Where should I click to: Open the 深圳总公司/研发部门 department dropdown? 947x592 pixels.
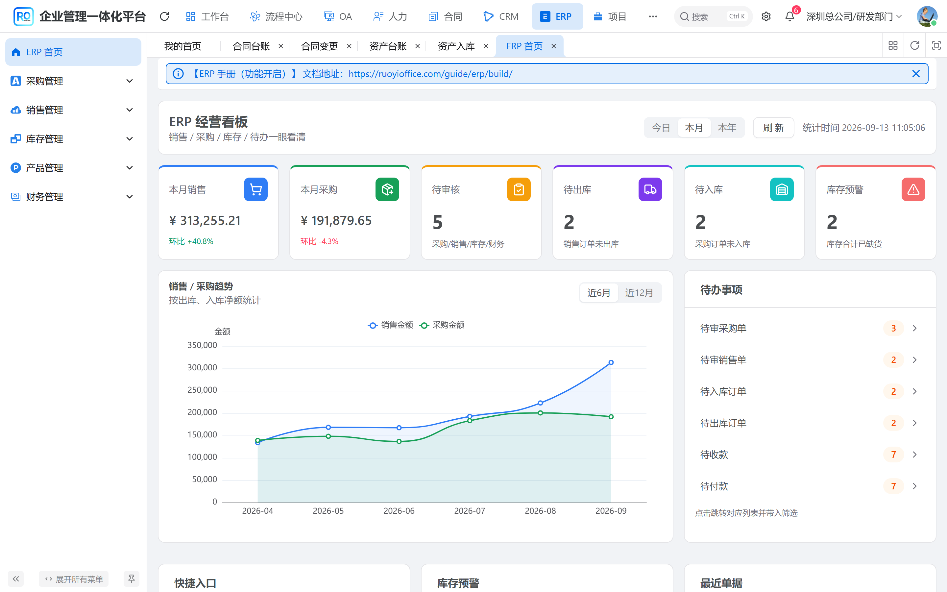pos(854,16)
